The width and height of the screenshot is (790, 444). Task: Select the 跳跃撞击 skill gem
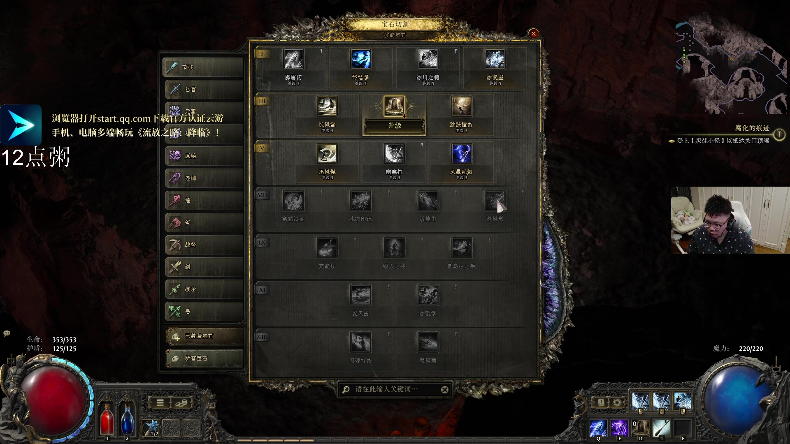[x=461, y=106]
